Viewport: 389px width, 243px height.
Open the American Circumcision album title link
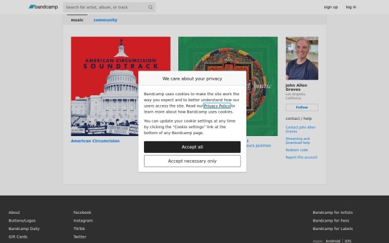click(95, 141)
